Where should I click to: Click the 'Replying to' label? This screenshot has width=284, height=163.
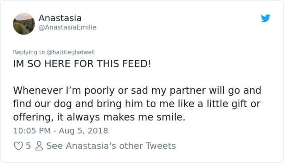[29, 52]
